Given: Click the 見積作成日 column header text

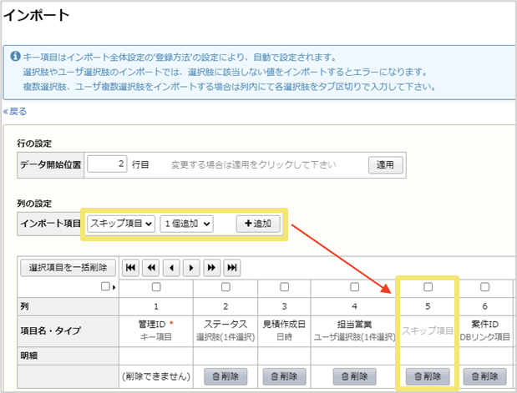Looking at the screenshot, I should (x=284, y=324).
